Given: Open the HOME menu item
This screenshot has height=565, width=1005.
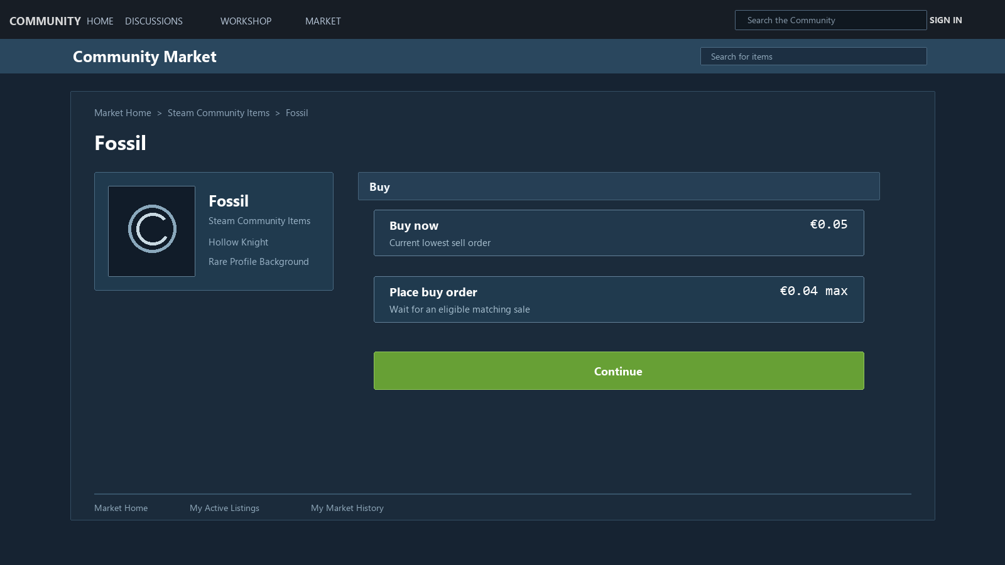Looking at the screenshot, I should (x=100, y=21).
